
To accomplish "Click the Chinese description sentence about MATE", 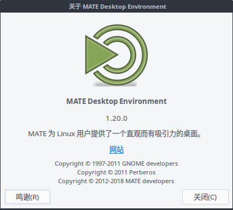I will click(x=115, y=134).
